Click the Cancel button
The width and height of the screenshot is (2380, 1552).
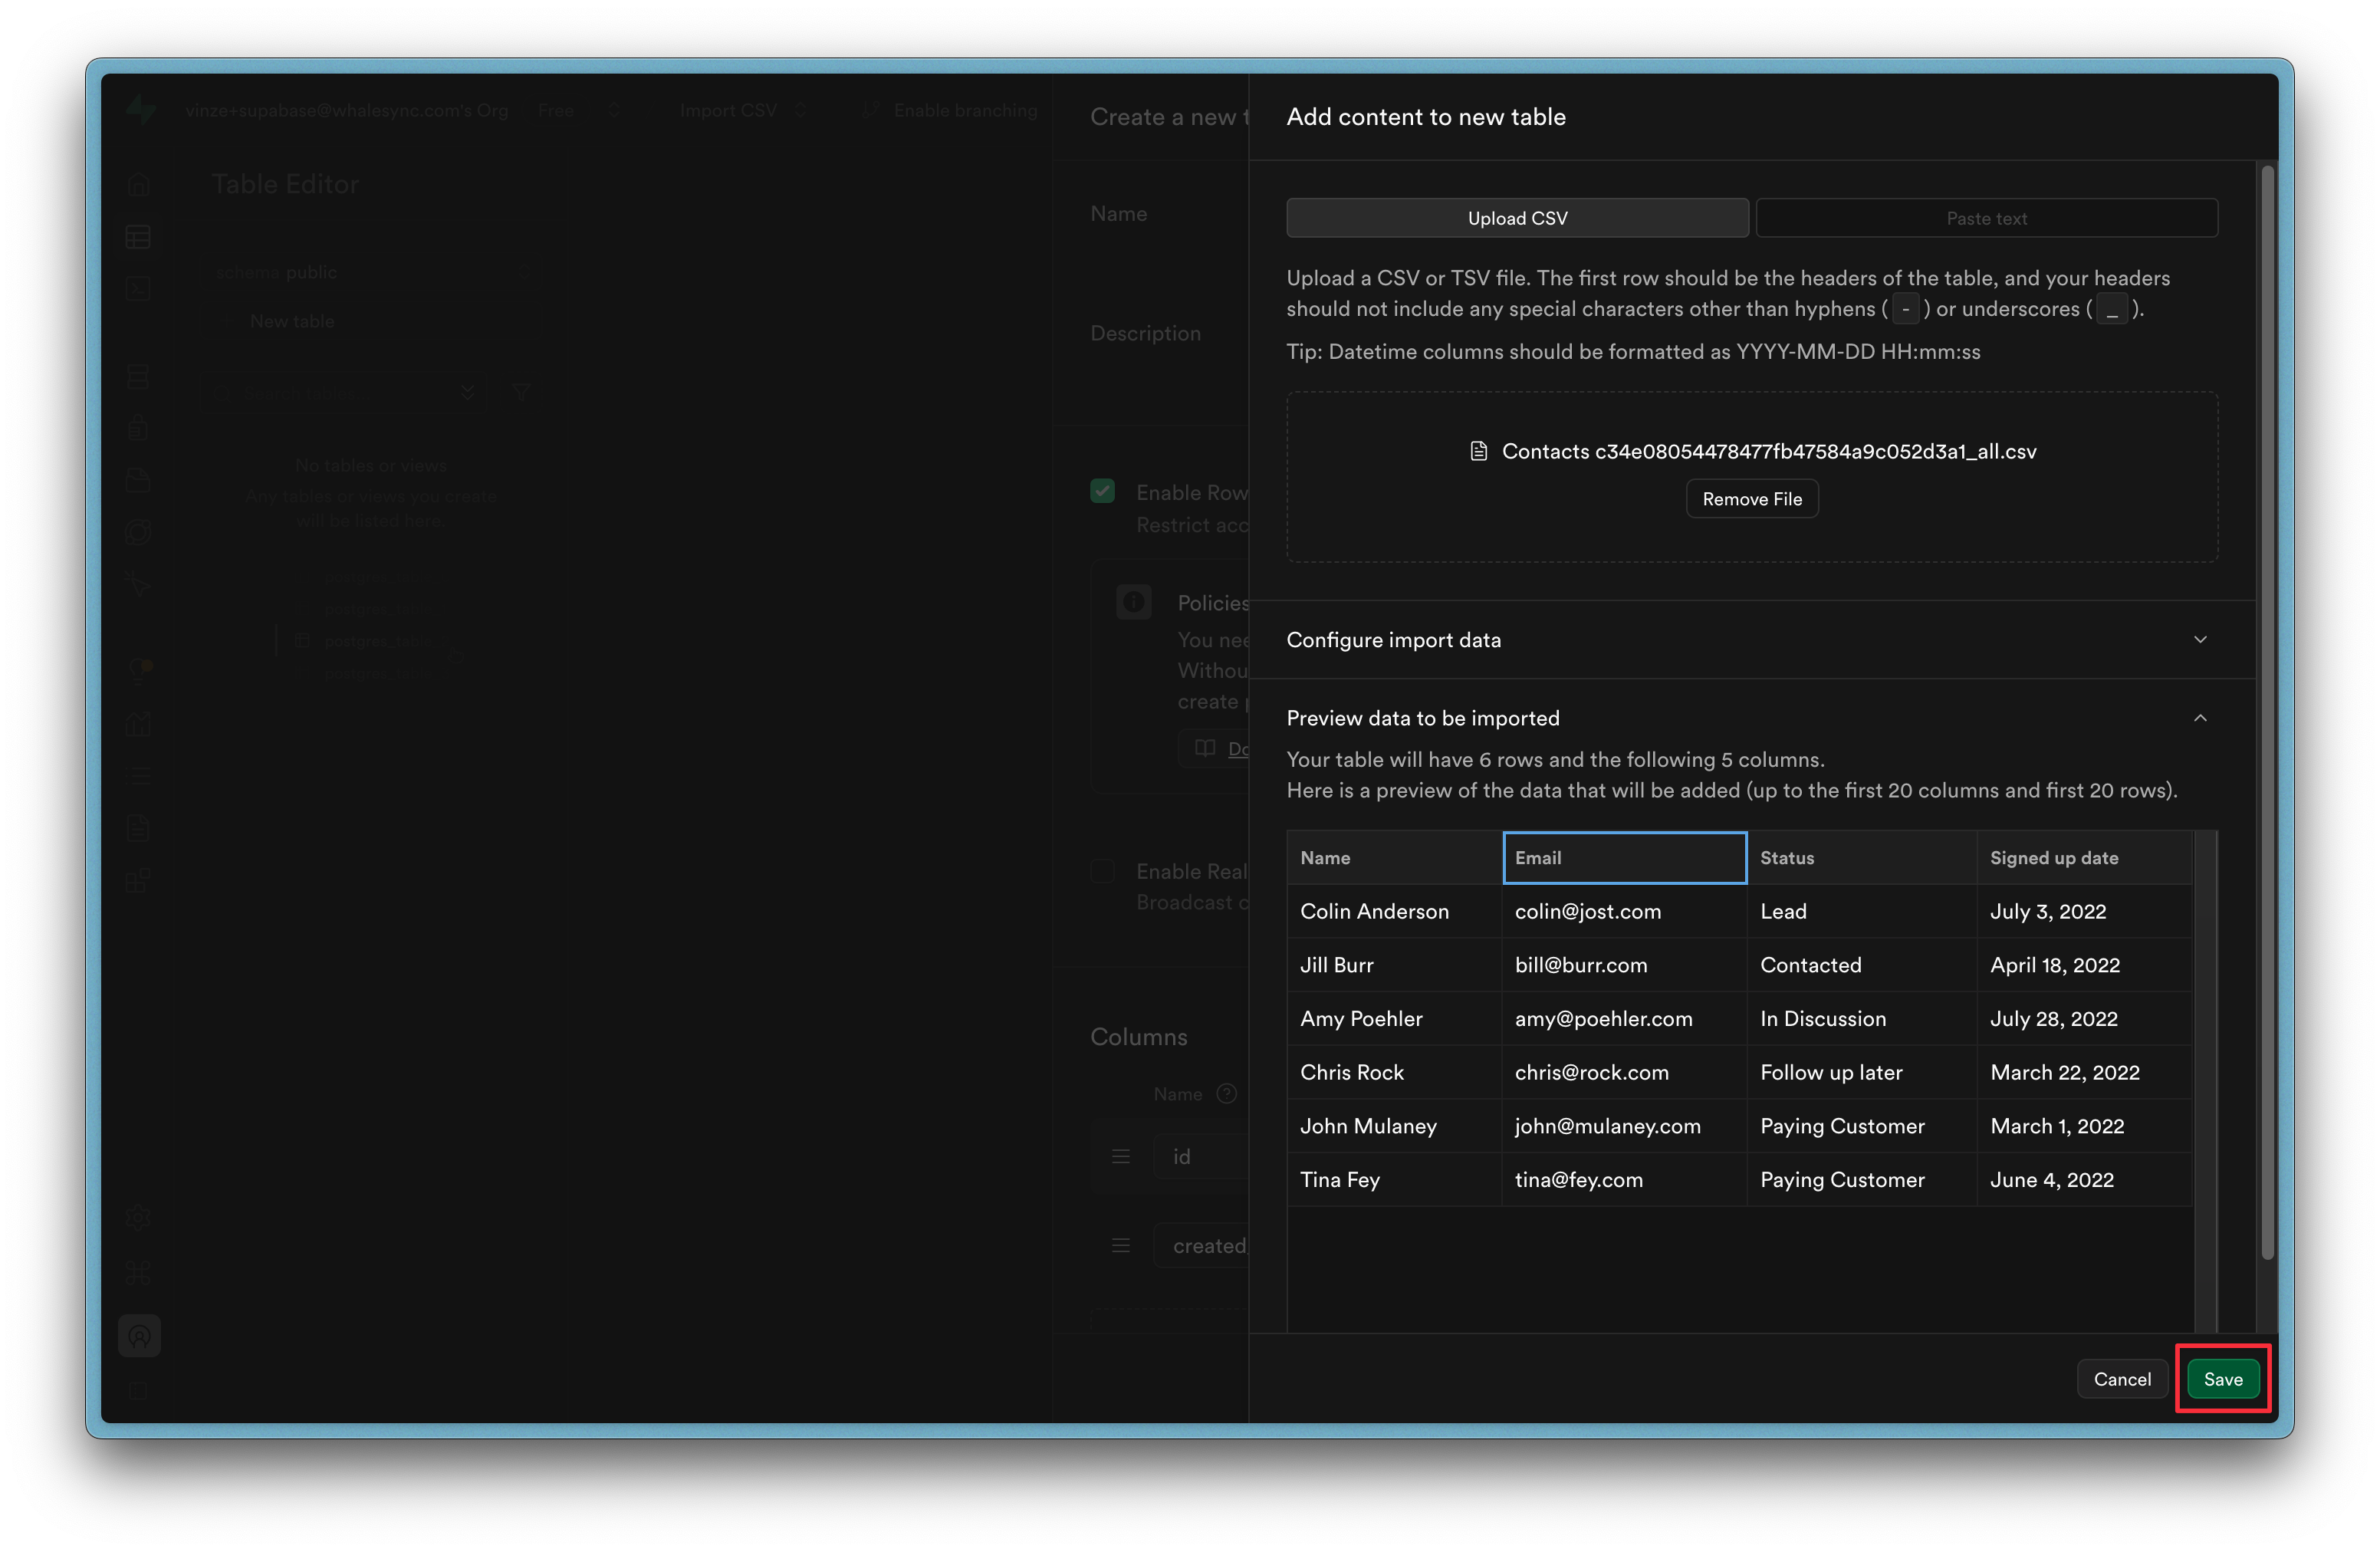[x=2121, y=1379]
